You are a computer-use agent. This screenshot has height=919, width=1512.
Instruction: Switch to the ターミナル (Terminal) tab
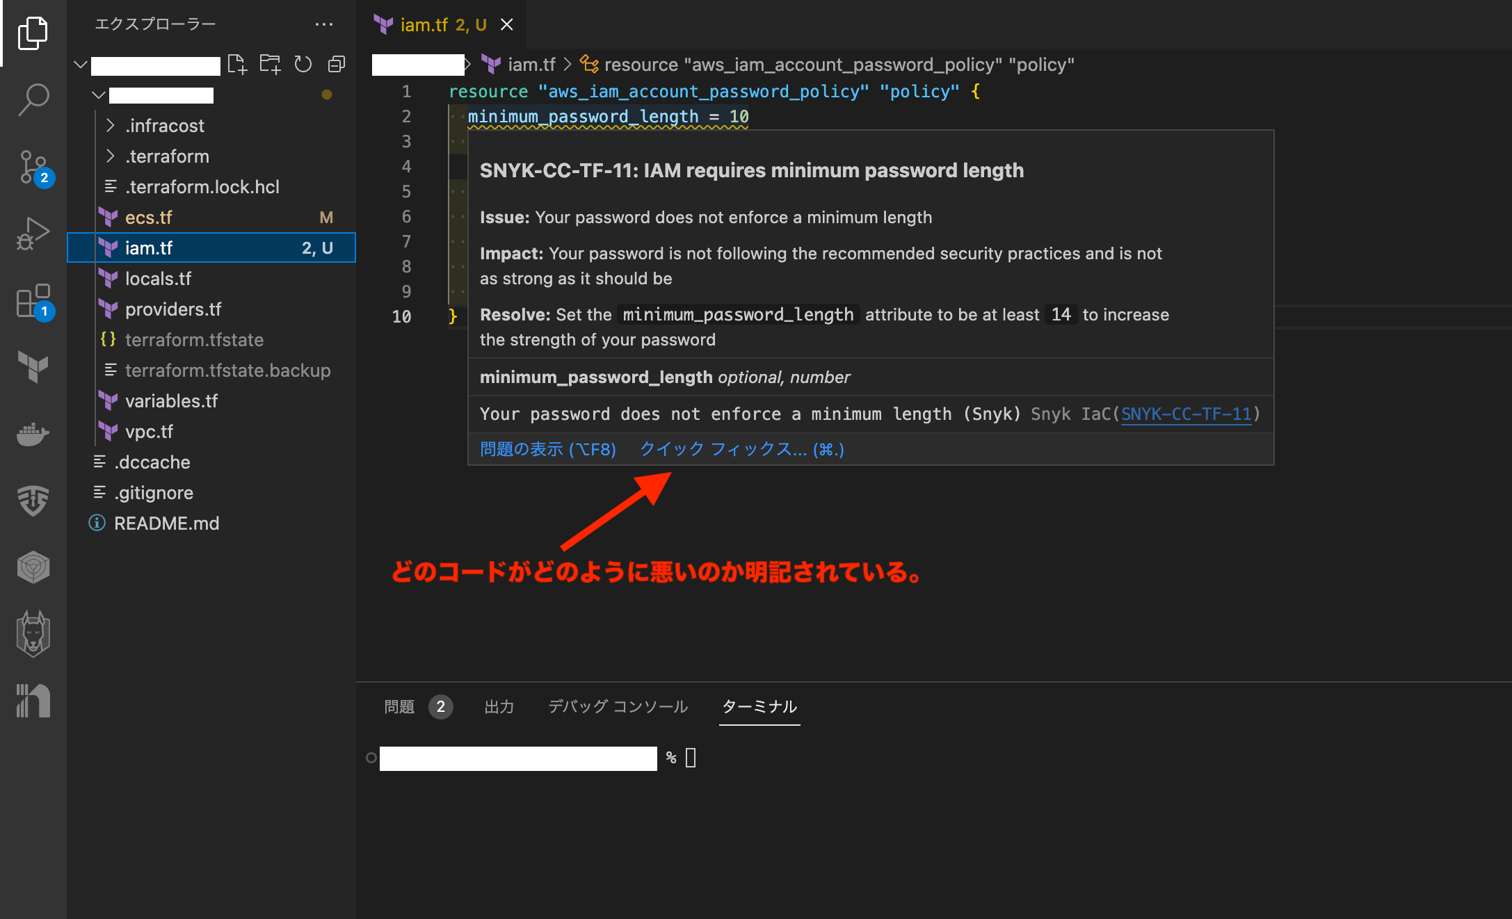coord(759,706)
